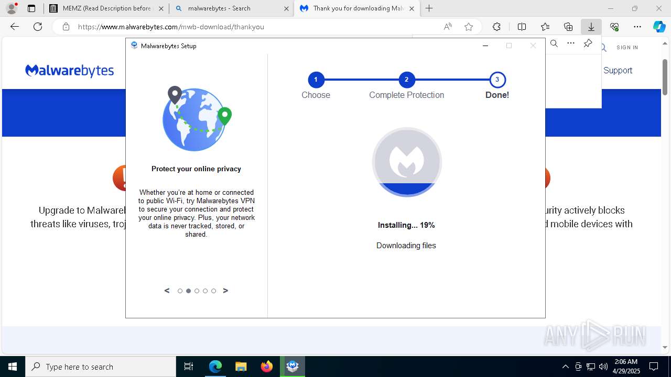Viewport: 671px width, 377px height.
Task: Open File Explorer from taskbar
Action: tap(241, 367)
